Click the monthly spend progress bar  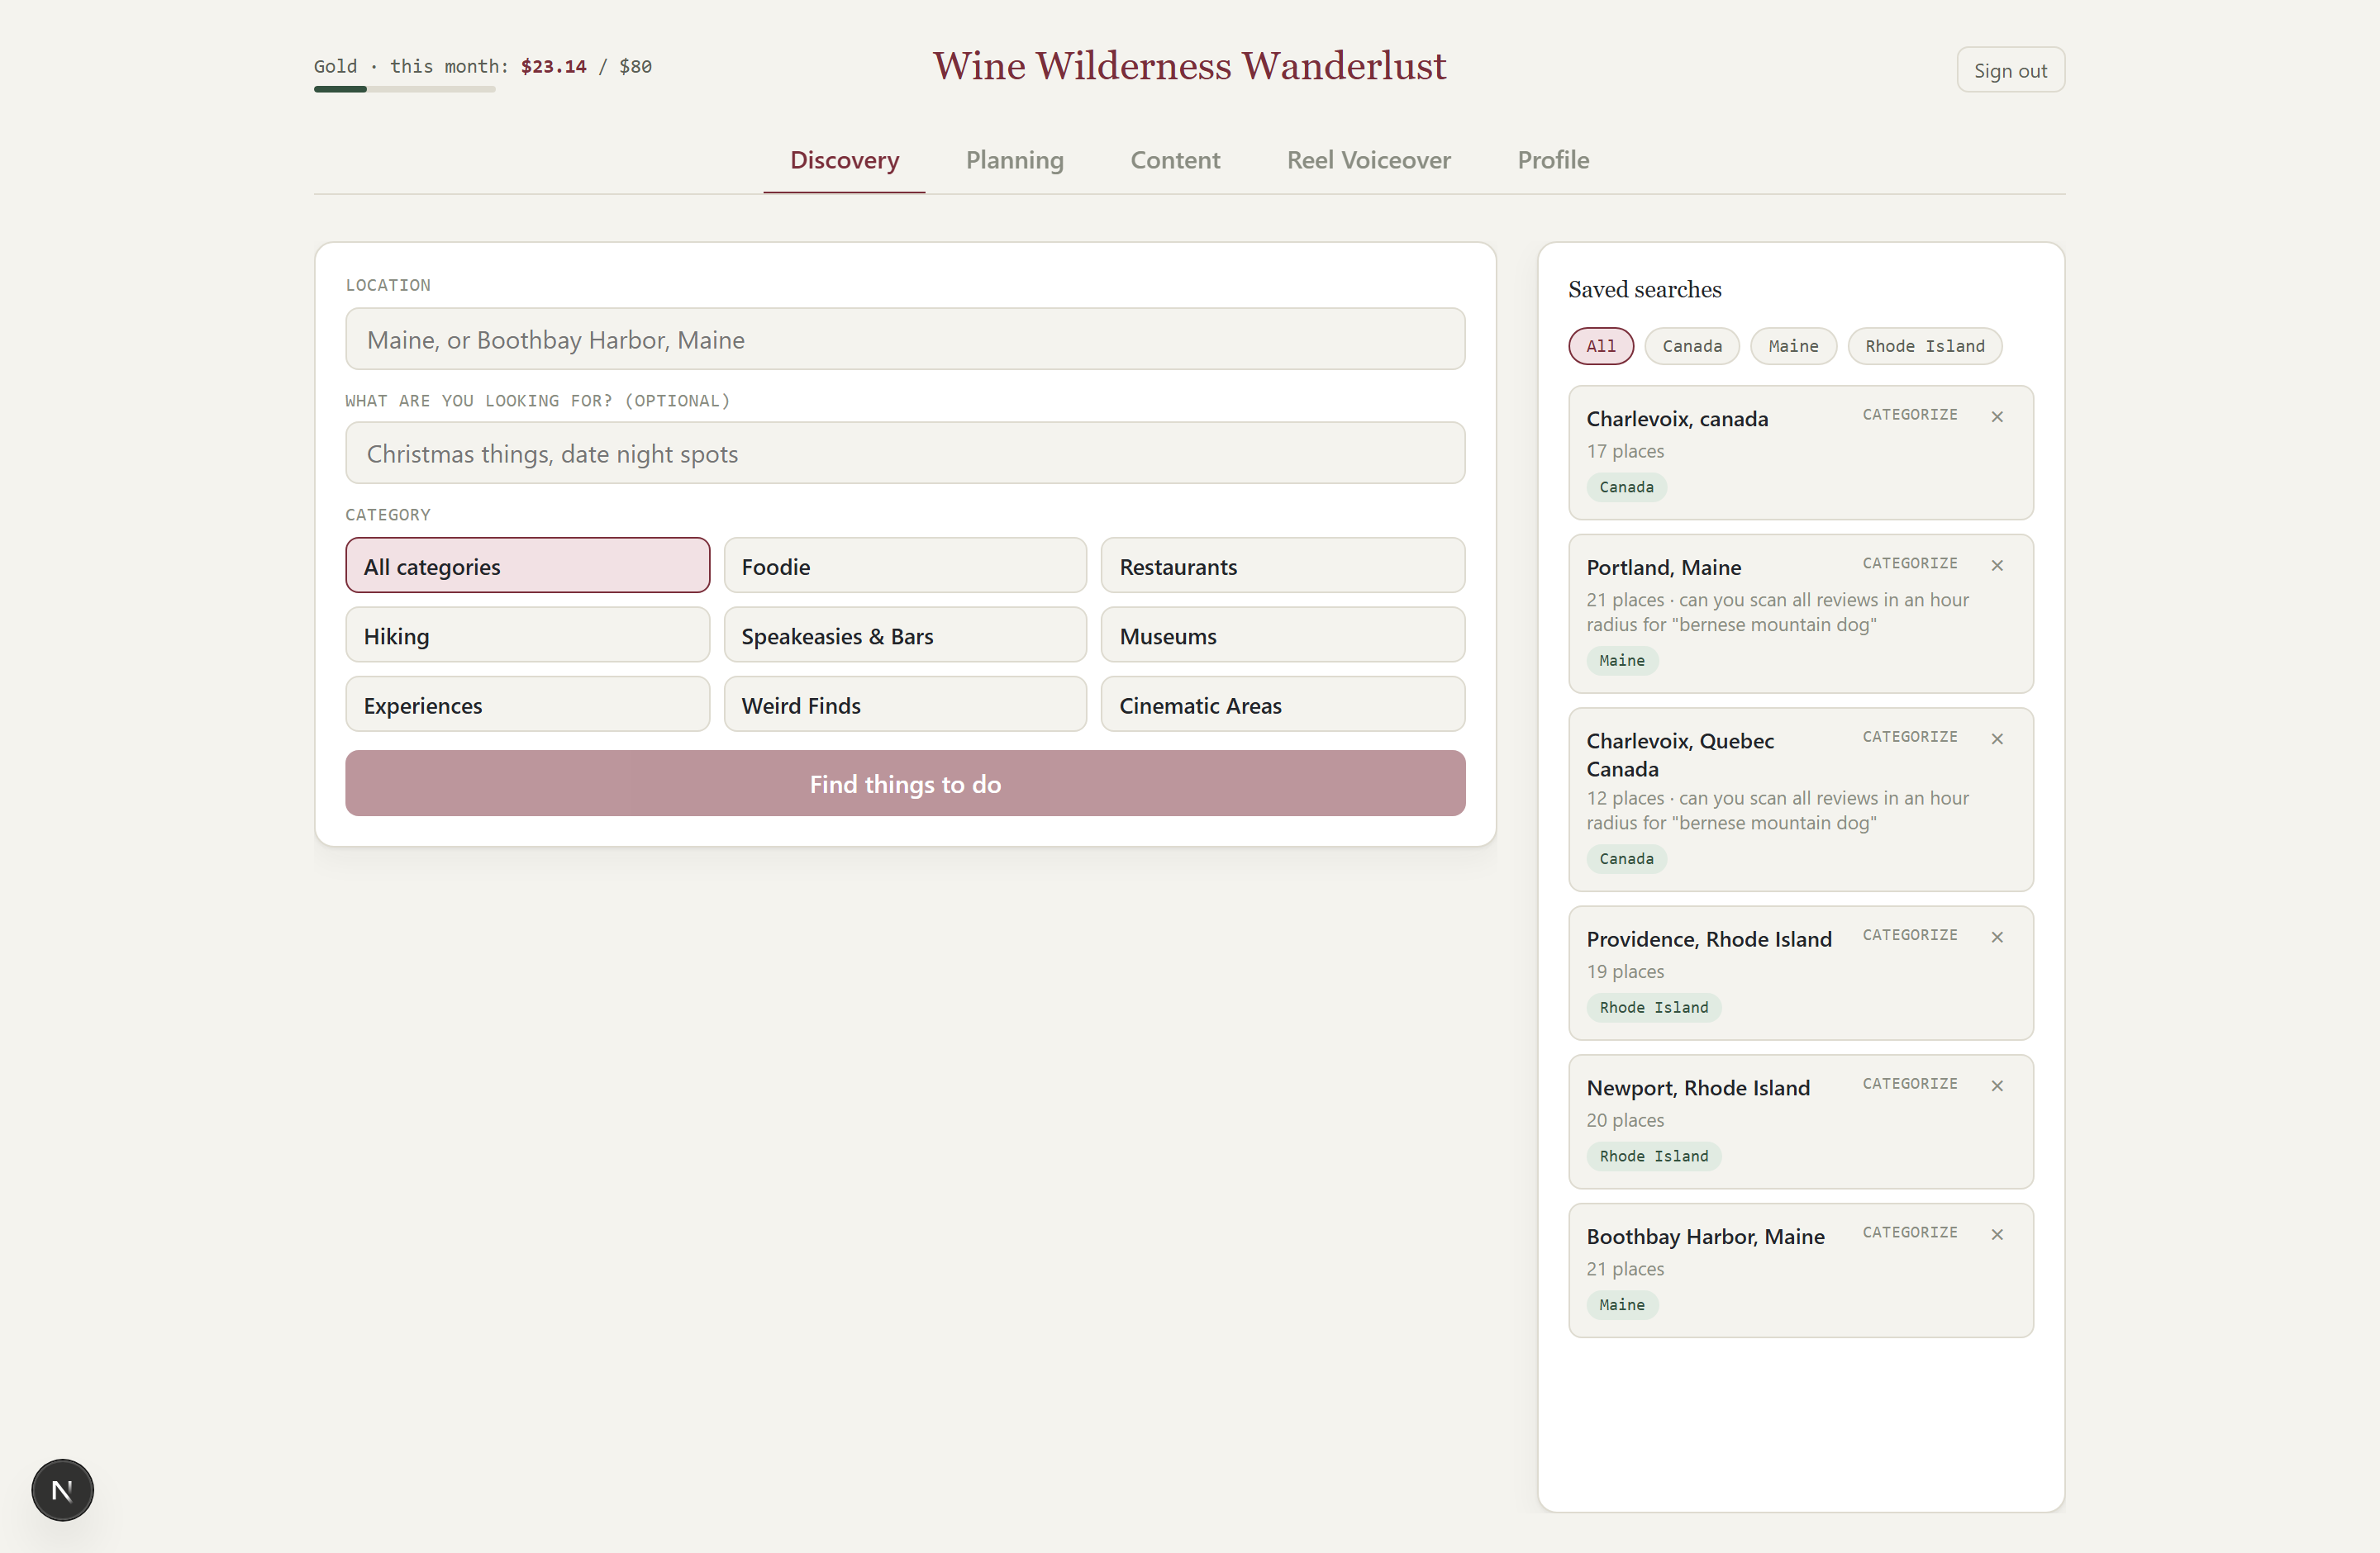405,89
